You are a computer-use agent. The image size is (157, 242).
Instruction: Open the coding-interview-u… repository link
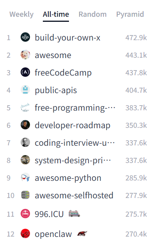coord(75,143)
